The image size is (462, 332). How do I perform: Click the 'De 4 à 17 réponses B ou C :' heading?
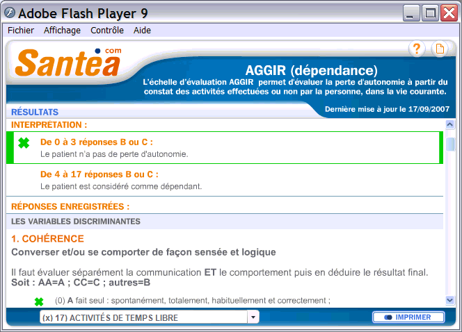99,174
